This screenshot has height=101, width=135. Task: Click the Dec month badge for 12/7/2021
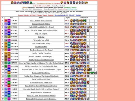(6, 63)
